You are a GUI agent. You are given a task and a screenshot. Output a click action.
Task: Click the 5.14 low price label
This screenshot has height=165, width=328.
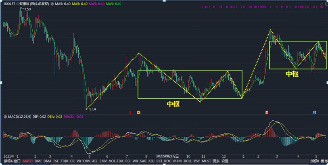click(x=92, y=109)
